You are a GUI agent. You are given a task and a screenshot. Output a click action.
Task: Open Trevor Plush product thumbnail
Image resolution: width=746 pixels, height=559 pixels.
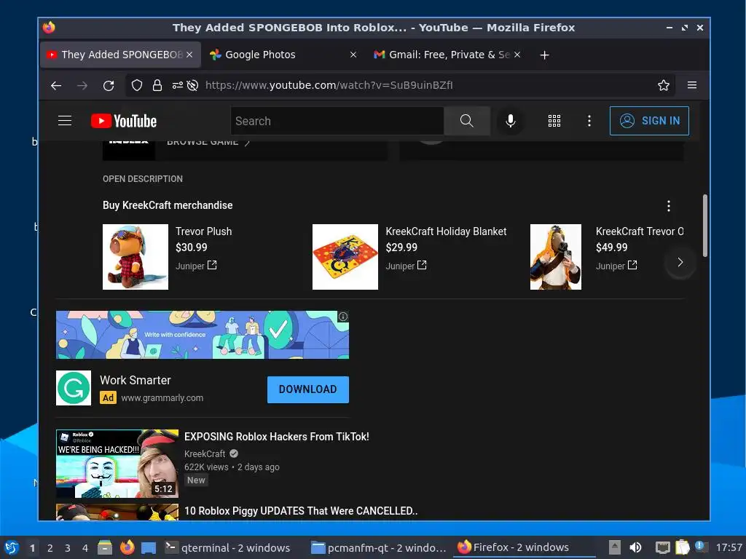[136, 257]
